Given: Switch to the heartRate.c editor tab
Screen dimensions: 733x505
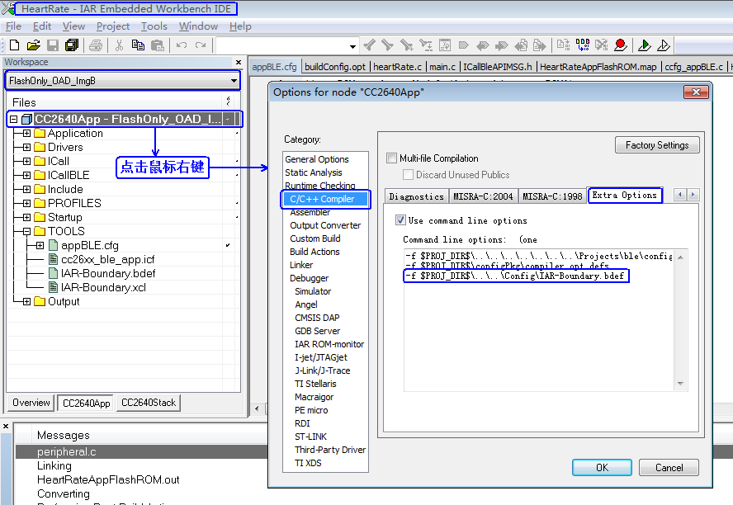Looking at the screenshot, I should 397,67.
